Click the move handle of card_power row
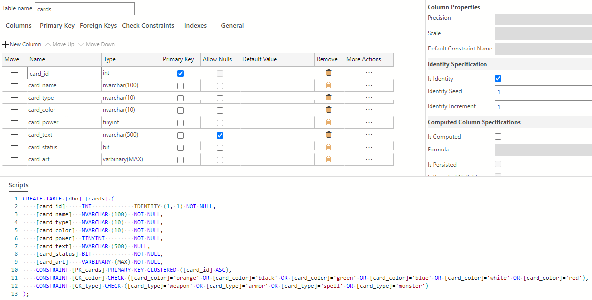 click(15, 121)
